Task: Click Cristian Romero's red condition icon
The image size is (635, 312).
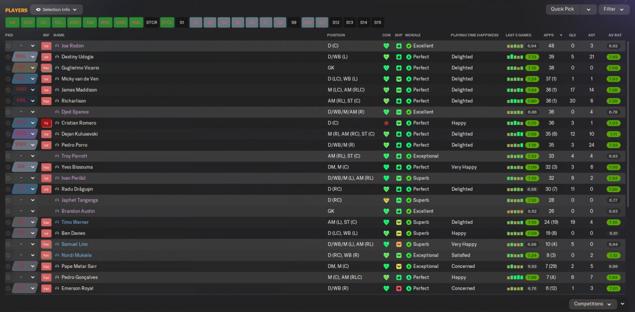Action: pos(386,123)
